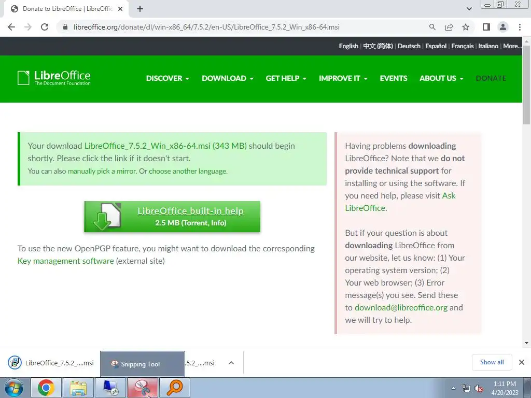Share this page using the share icon
This screenshot has height=398, width=531.
click(x=449, y=27)
